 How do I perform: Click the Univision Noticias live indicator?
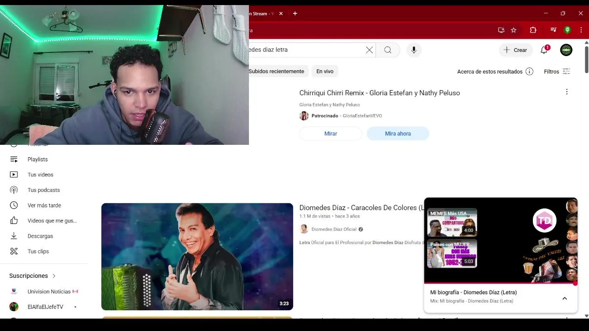click(75, 291)
